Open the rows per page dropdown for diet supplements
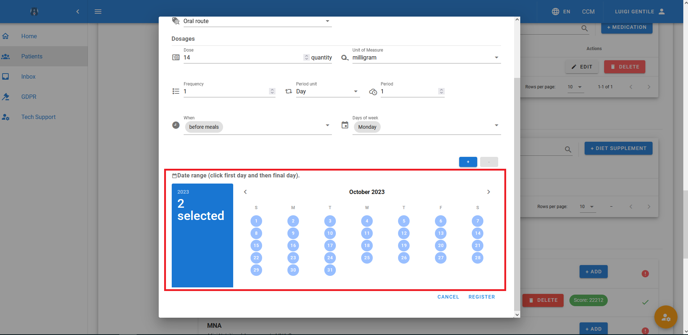 [588, 207]
